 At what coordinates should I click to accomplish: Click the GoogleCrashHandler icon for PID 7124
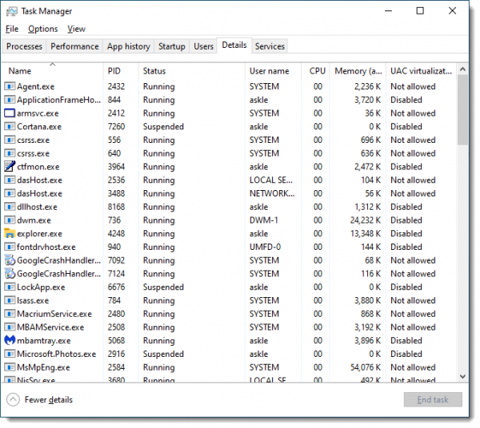click(x=10, y=274)
